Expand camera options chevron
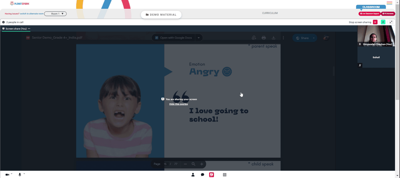The width and height of the screenshot is (400, 178). click(x=12, y=174)
